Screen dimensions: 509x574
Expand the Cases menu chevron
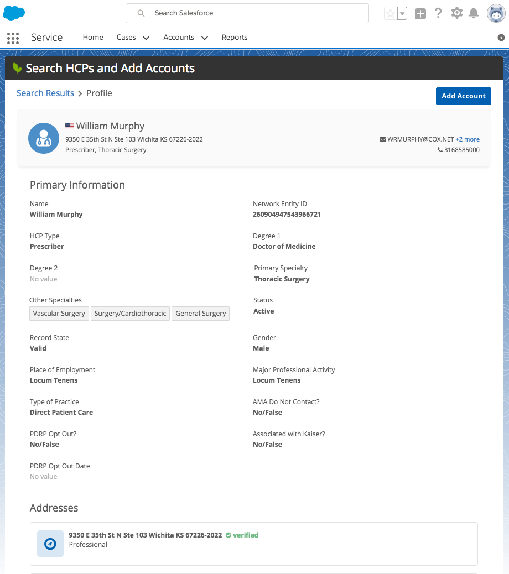[146, 38]
